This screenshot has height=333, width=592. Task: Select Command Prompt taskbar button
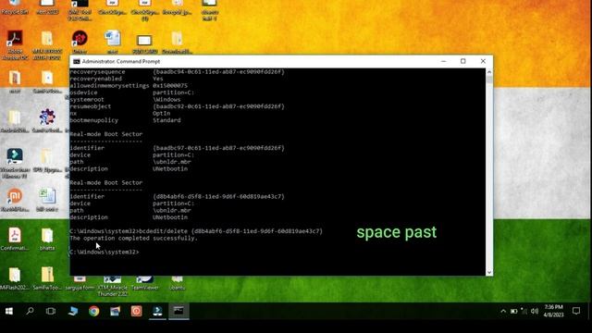click(x=179, y=311)
